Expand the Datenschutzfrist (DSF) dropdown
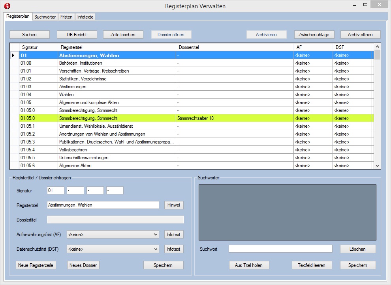The image size is (391, 285). tap(155, 249)
